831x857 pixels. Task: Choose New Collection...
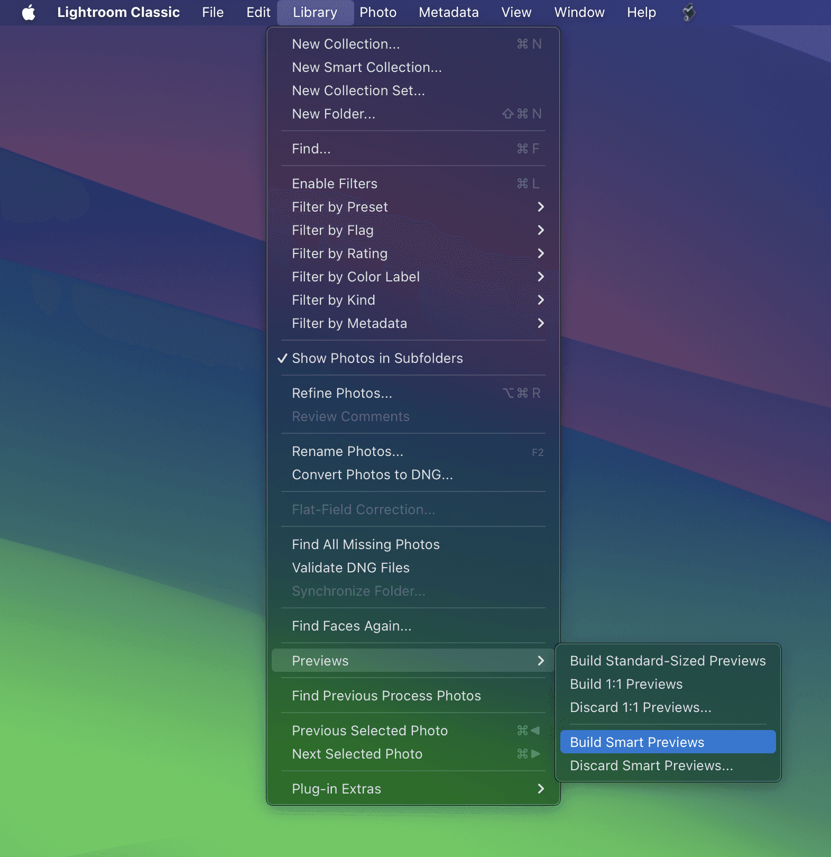click(413, 44)
